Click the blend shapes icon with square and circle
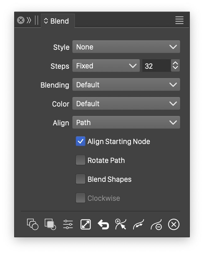The width and height of the screenshot is (204, 254). tap(32, 224)
